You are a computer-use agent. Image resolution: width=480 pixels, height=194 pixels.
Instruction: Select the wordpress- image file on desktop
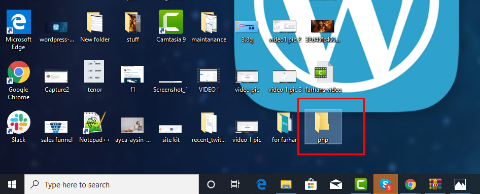(x=56, y=27)
